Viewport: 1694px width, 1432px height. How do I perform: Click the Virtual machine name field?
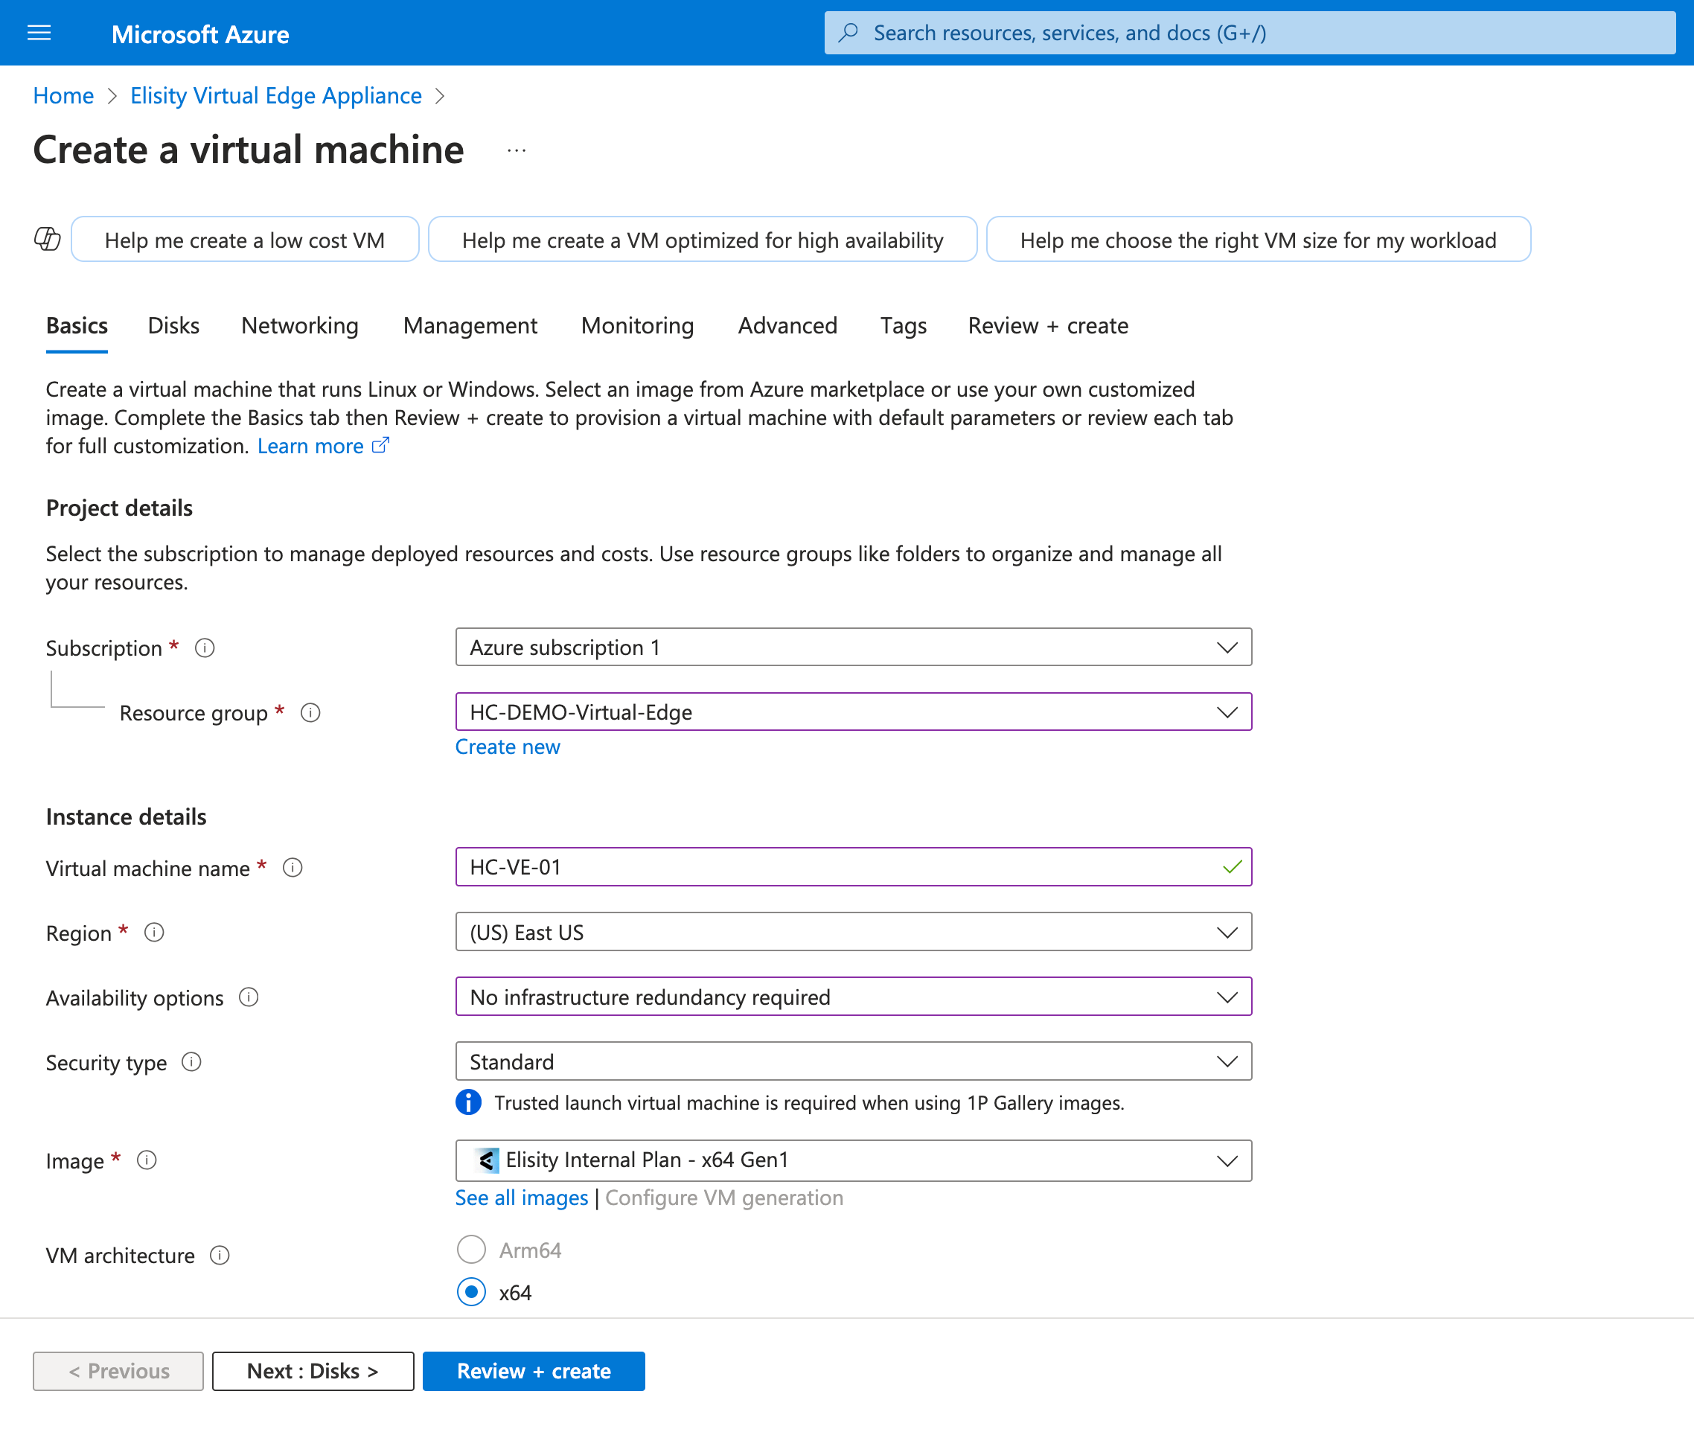(836, 867)
